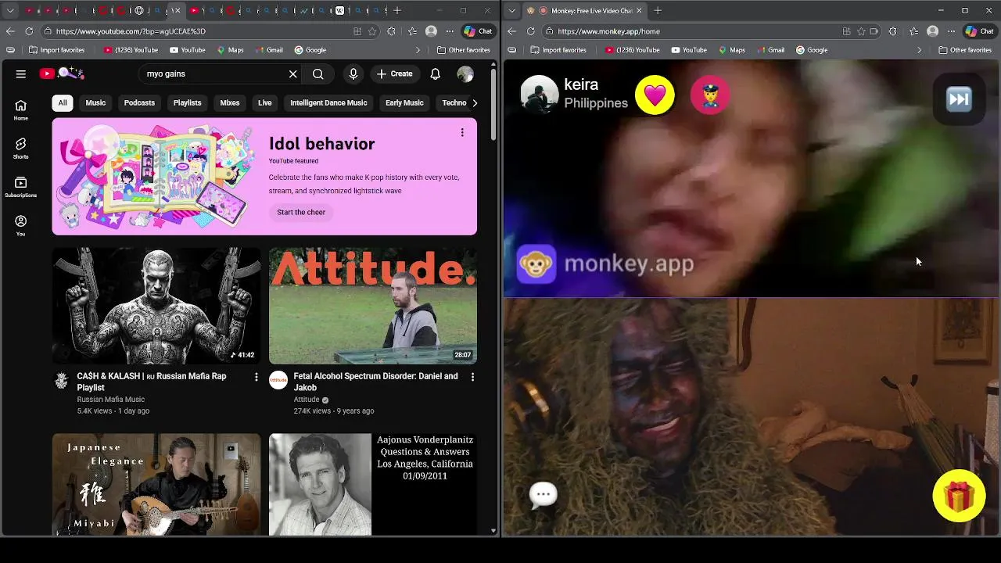
Task: Select the All filter chip
Action: (x=63, y=102)
